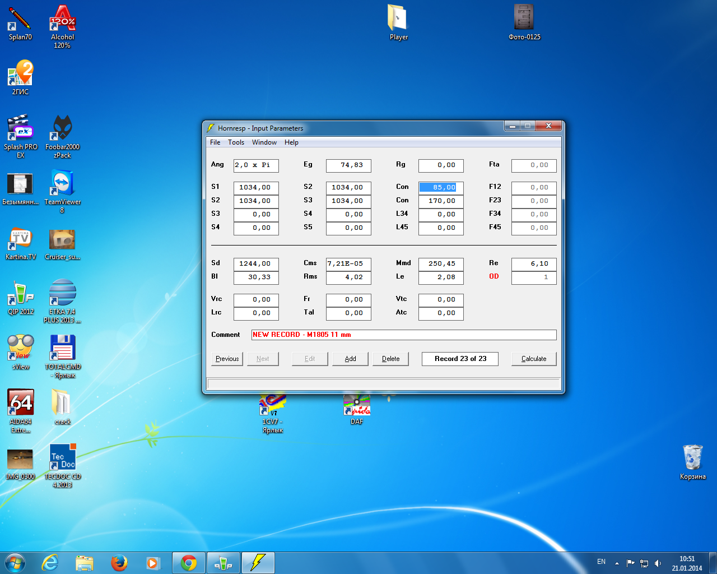Launch Firefox from the taskbar
This screenshot has width=717, height=574.
(119, 563)
